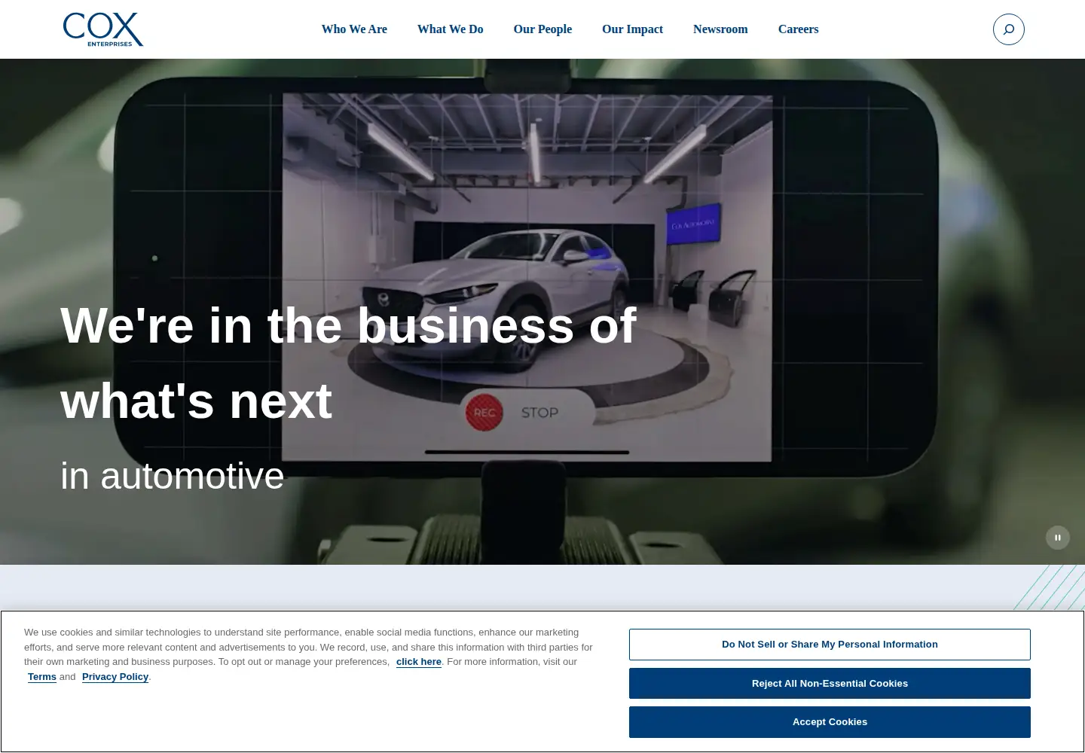1085x753 pixels.
Task: Open the Who We Are menu
Action: coord(354,29)
